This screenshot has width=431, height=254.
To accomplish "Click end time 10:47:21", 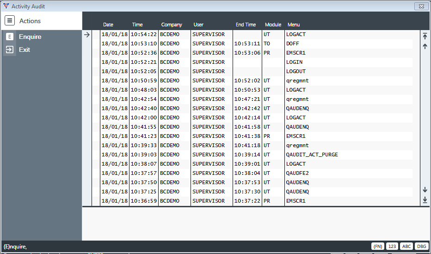I will coord(247,99).
